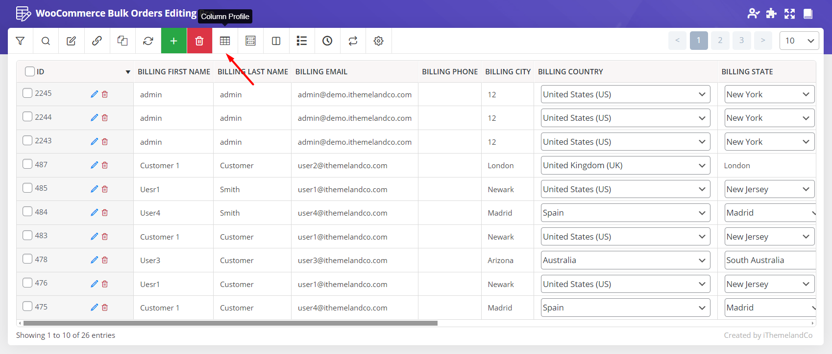This screenshot has width=832, height=354.
Task: Click the red trash icon for order 485
Action: coord(105,189)
